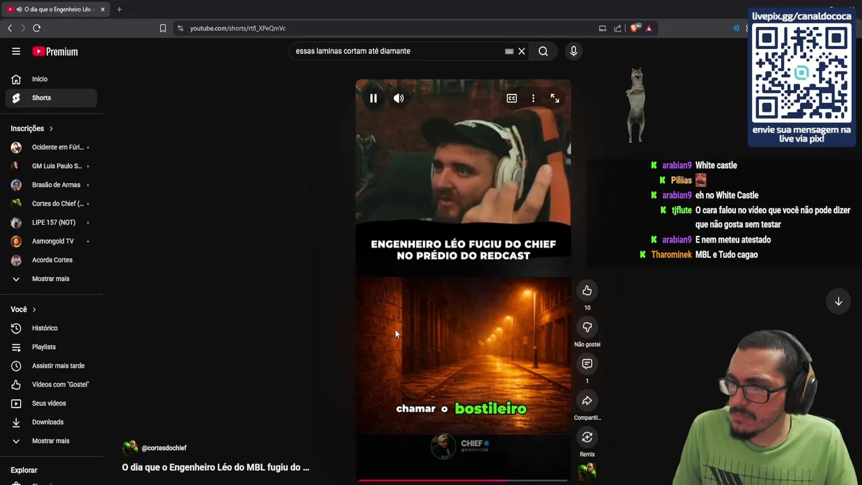The width and height of the screenshot is (862, 485).
Task: Mute the Short's volume
Action: (399, 98)
